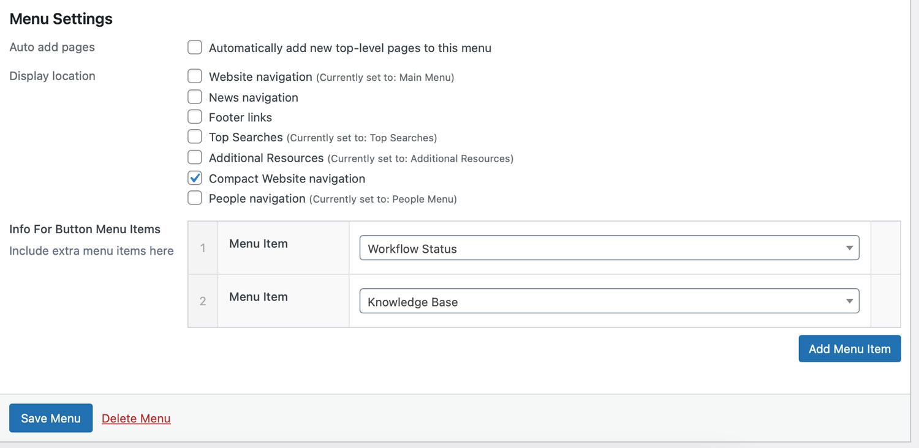Grab the row 1 order handle
This screenshot has width=919, height=448.
pyautogui.click(x=203, y=248)
